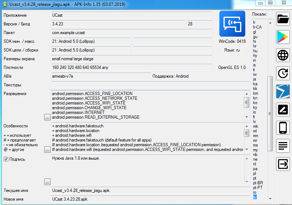Viewport: 292px width, 205px height.
Task: Click the permissions list scrollbar thumb
Action: [x=247, y=102]
